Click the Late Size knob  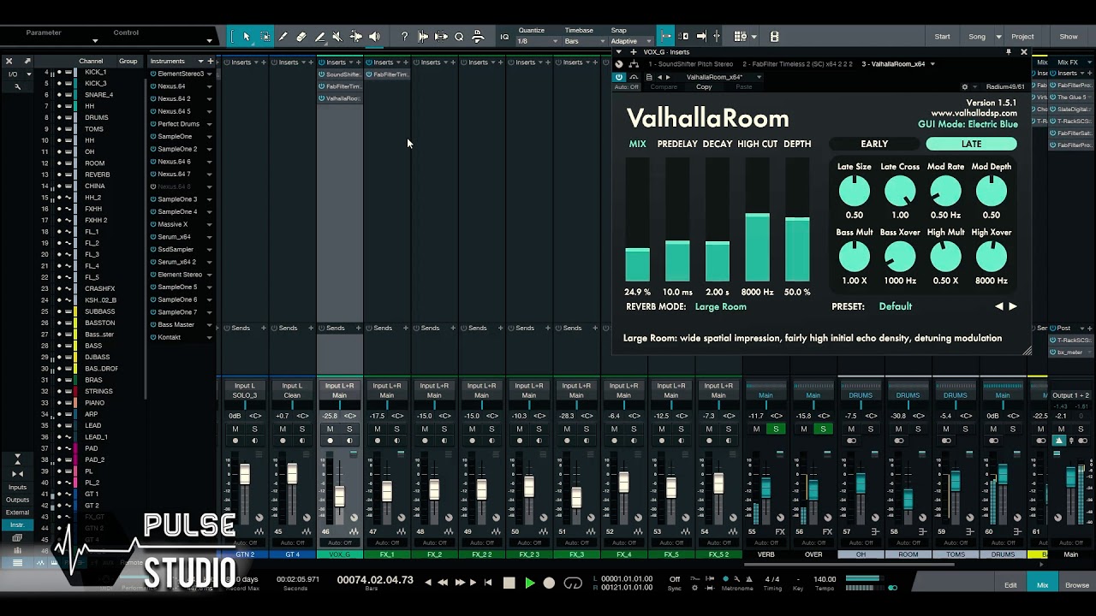854,192
